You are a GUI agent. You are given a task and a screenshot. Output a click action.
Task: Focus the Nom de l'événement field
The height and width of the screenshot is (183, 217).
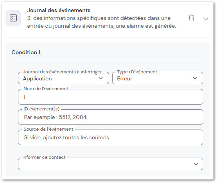coord(111,97)
